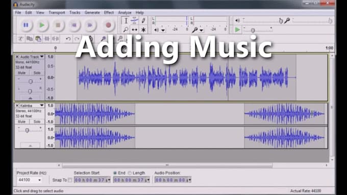
Task: Open the Tracks menu
Action: pyautogui.click(x=75, y=13)
